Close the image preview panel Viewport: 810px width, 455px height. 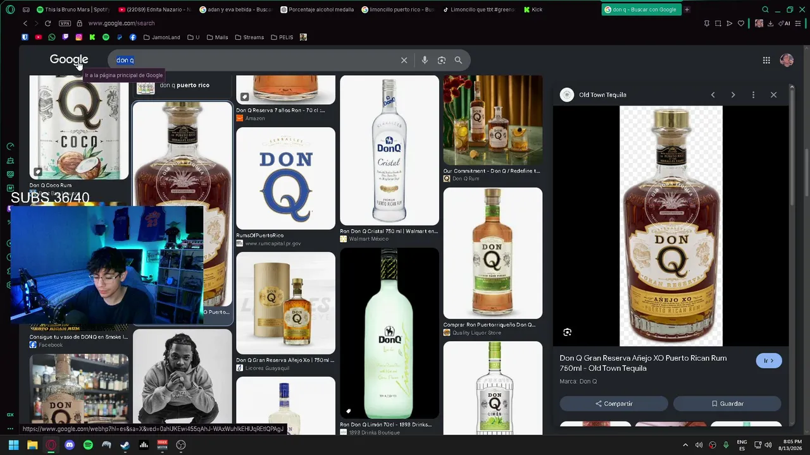[773, 95]
